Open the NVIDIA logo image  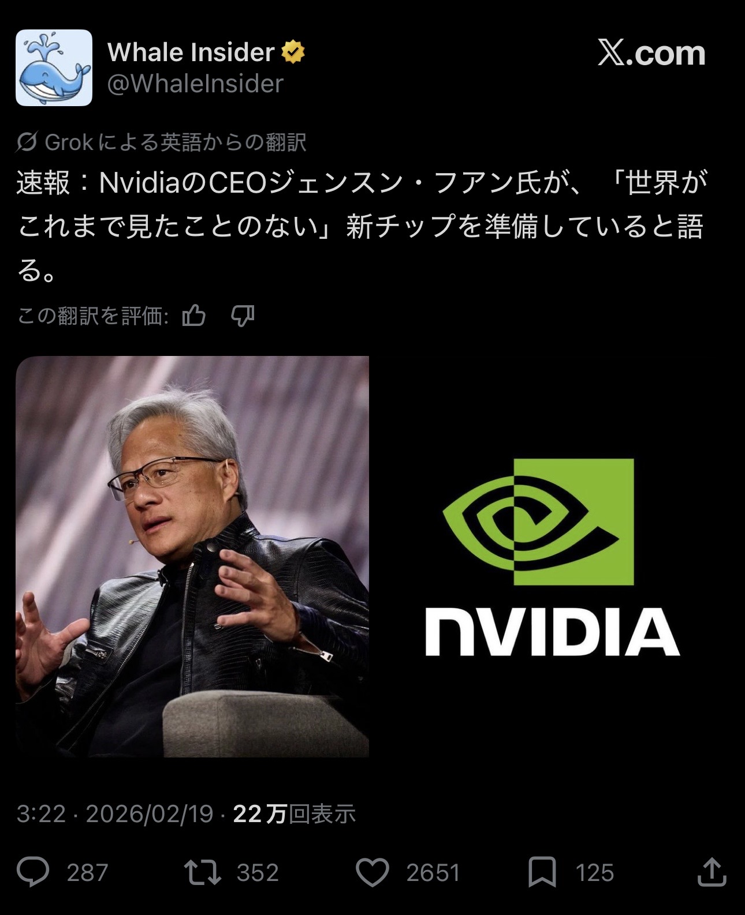click(x=552, y=557)
